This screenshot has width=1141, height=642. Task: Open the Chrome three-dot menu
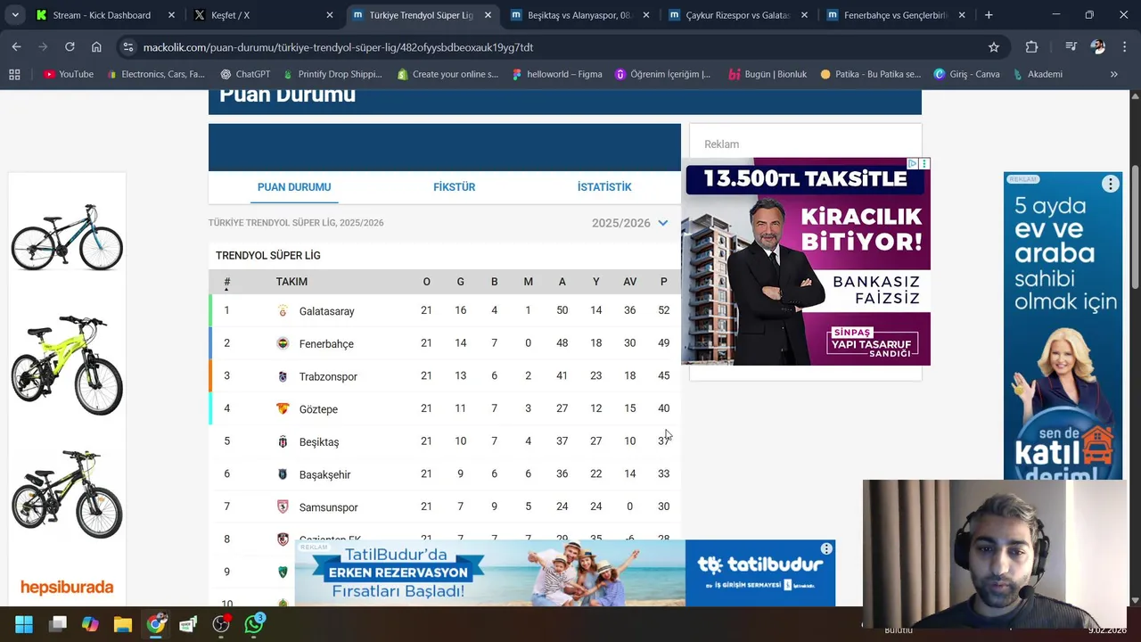point(1123,47)
